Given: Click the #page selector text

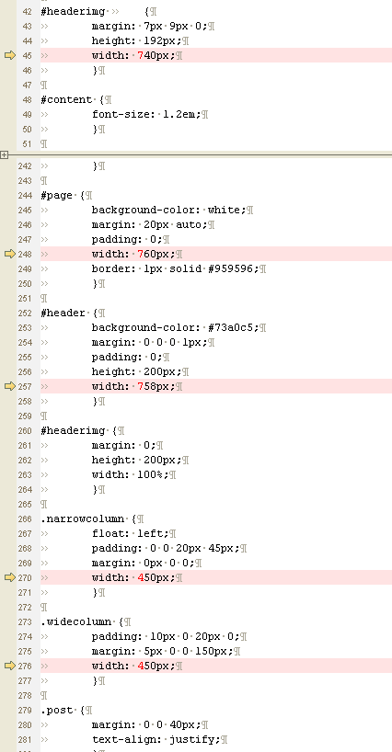Looking at the screenshot, I should tap(57, 196).
